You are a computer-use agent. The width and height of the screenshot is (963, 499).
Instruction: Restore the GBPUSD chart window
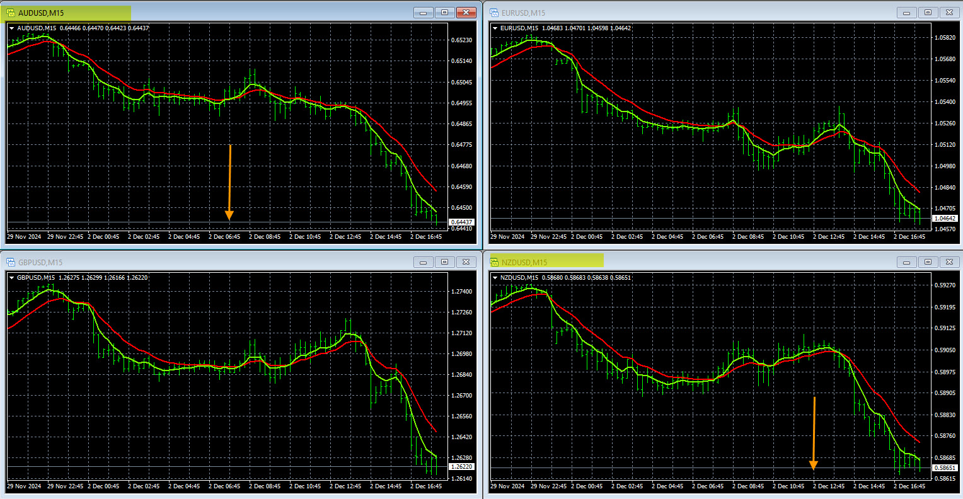pos(444,262)
